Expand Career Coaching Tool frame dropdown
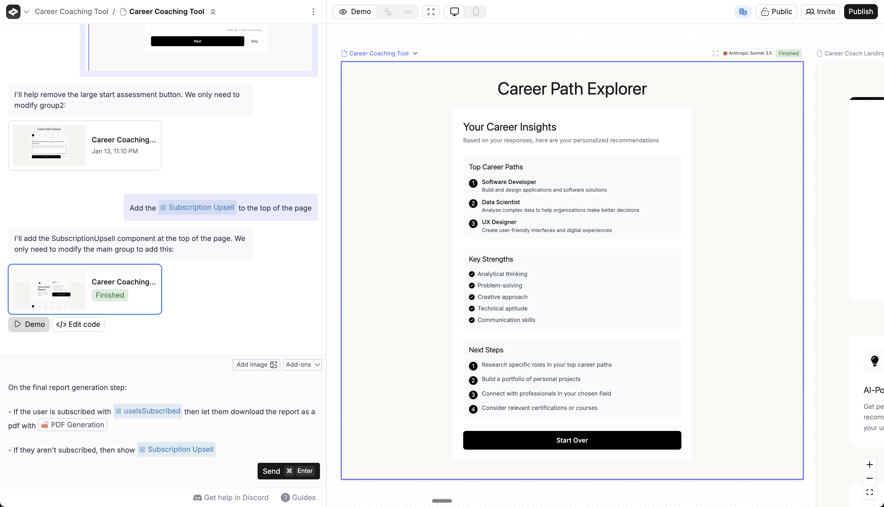This screenshot has height=507, width=884. tap(415, 53)
